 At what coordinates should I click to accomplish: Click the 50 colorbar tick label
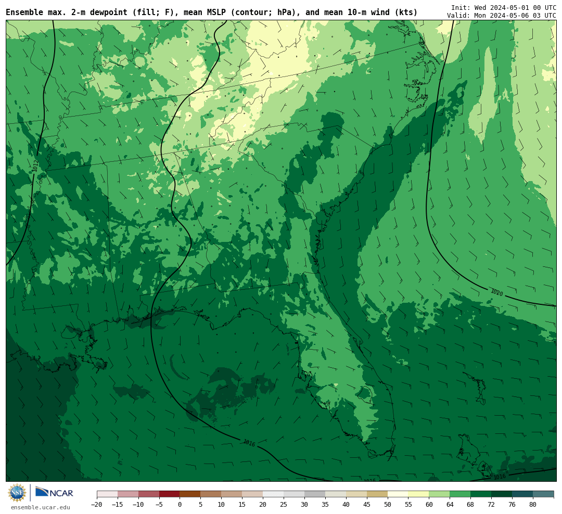388,504
